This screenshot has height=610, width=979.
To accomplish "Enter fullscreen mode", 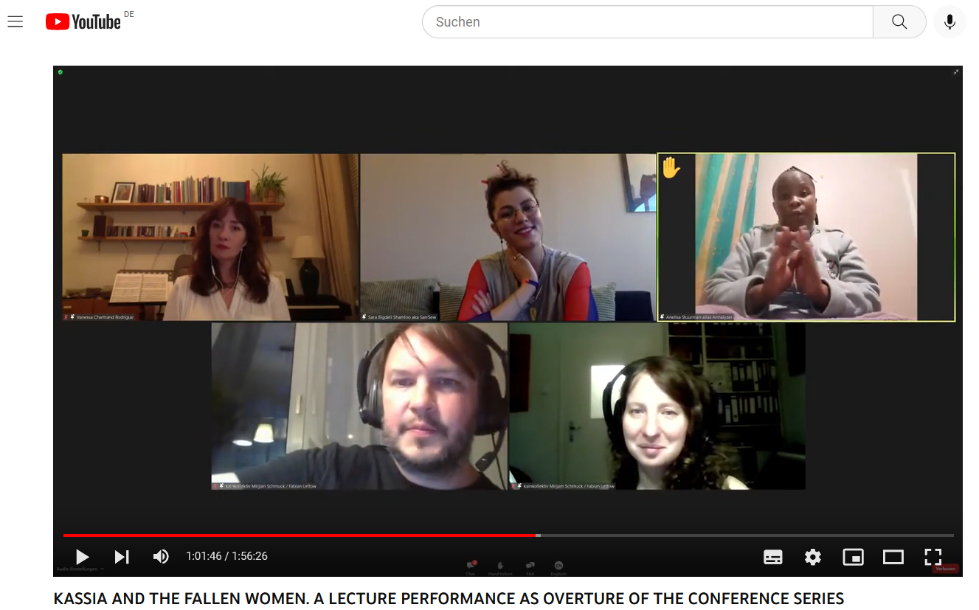I will (933, 557).
